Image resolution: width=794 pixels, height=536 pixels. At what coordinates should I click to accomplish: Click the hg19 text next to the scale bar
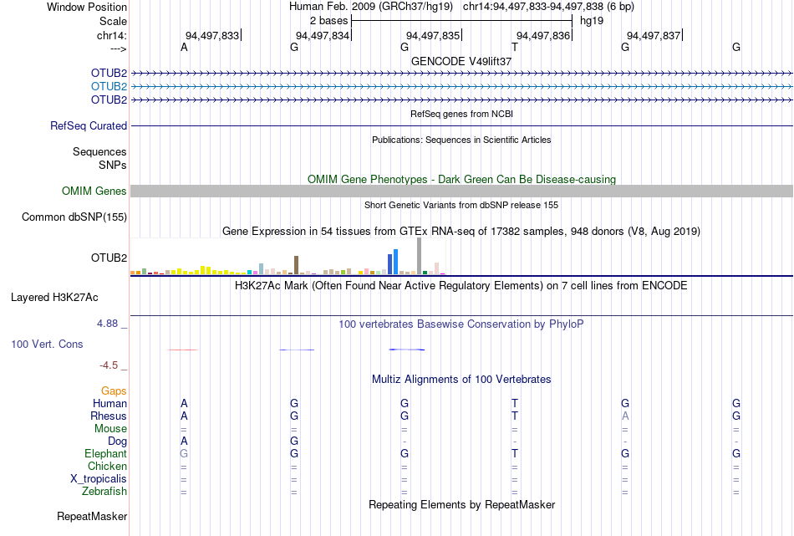coord(592,21)
